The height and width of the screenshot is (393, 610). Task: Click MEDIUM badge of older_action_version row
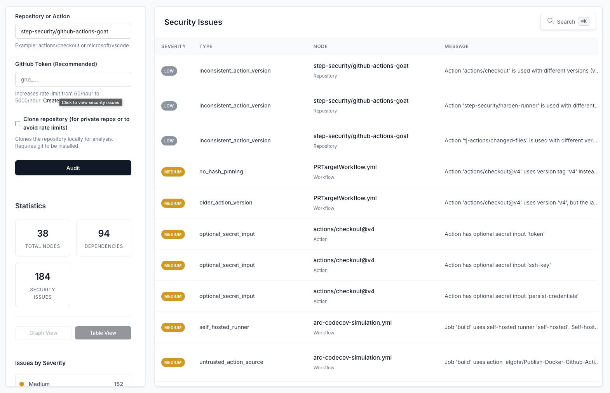173,203
